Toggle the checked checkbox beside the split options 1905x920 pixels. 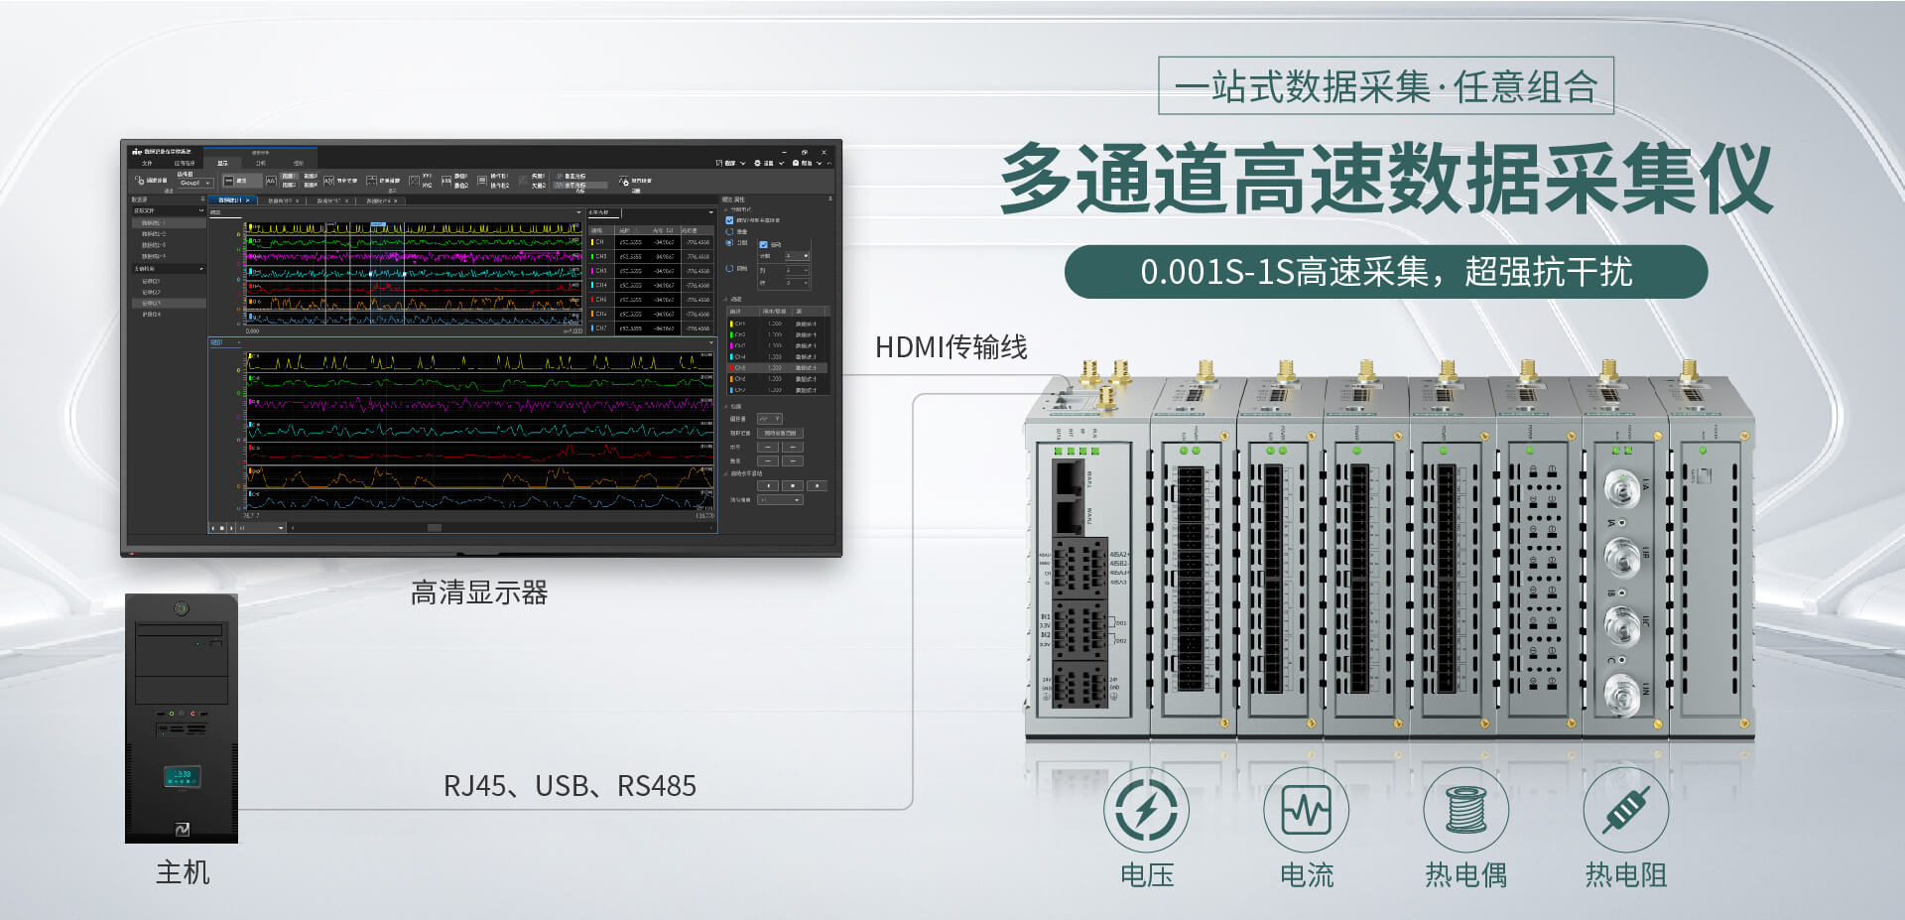tap(763, 244)
